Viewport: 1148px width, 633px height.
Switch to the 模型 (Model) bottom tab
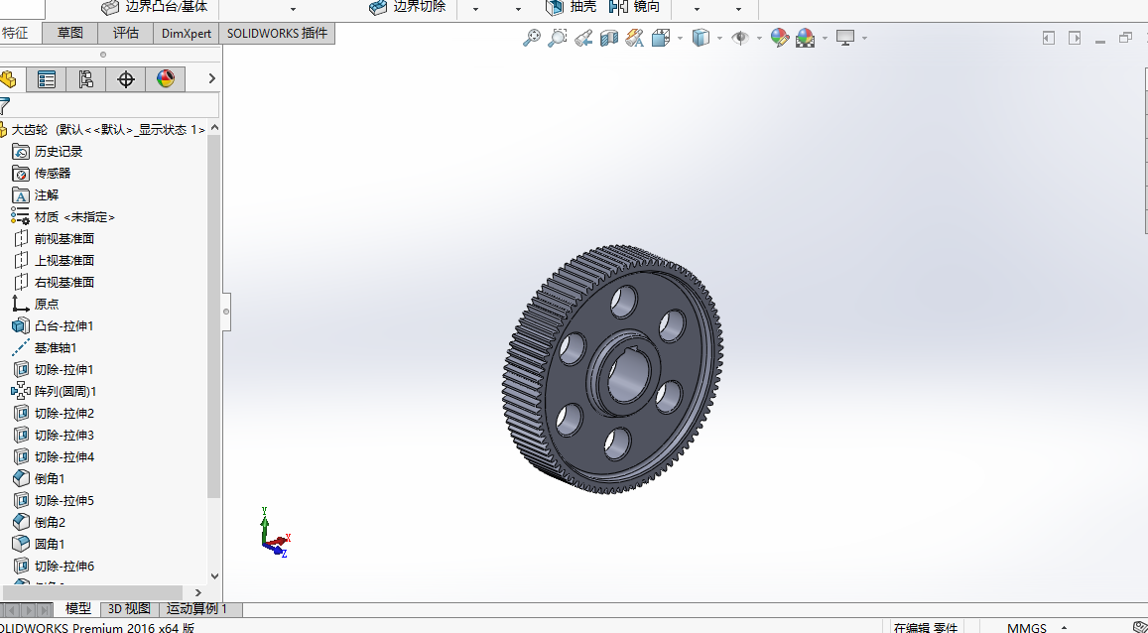click(78, 609)
